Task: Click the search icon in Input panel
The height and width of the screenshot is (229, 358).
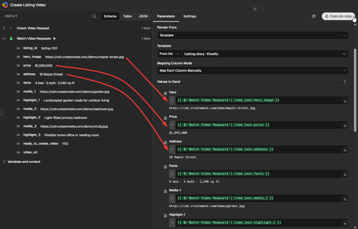Action: pyautogui.click(x=94, y=16)
